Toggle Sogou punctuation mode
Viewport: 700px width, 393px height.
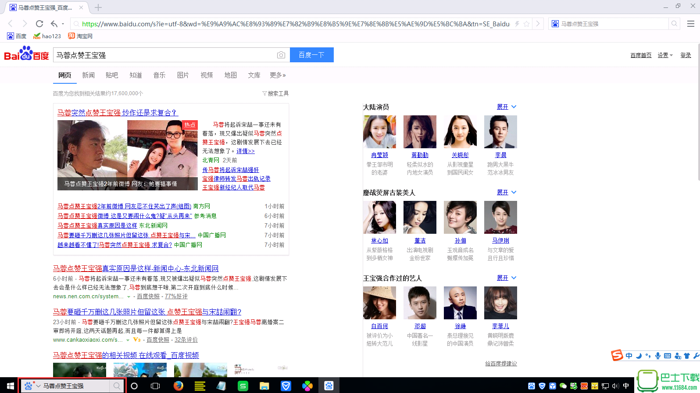click(648, 356)
